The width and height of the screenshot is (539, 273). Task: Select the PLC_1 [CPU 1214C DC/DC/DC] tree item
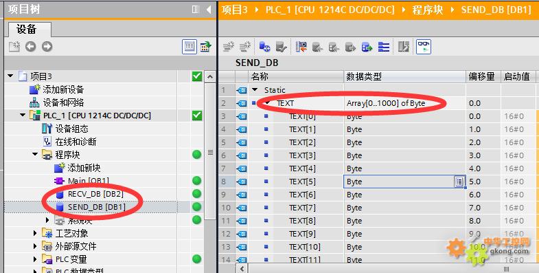[97, 116]
